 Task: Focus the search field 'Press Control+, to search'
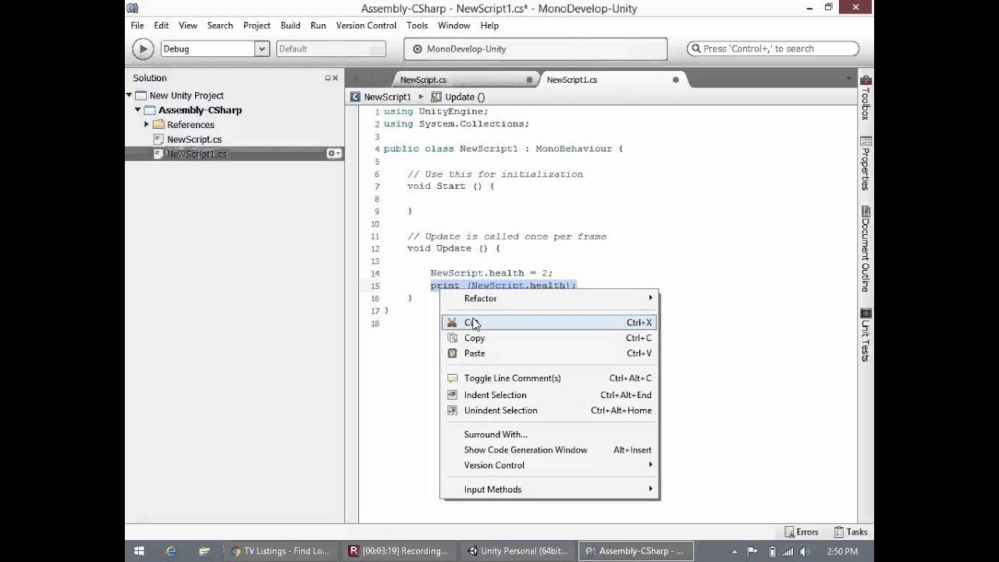773,48
